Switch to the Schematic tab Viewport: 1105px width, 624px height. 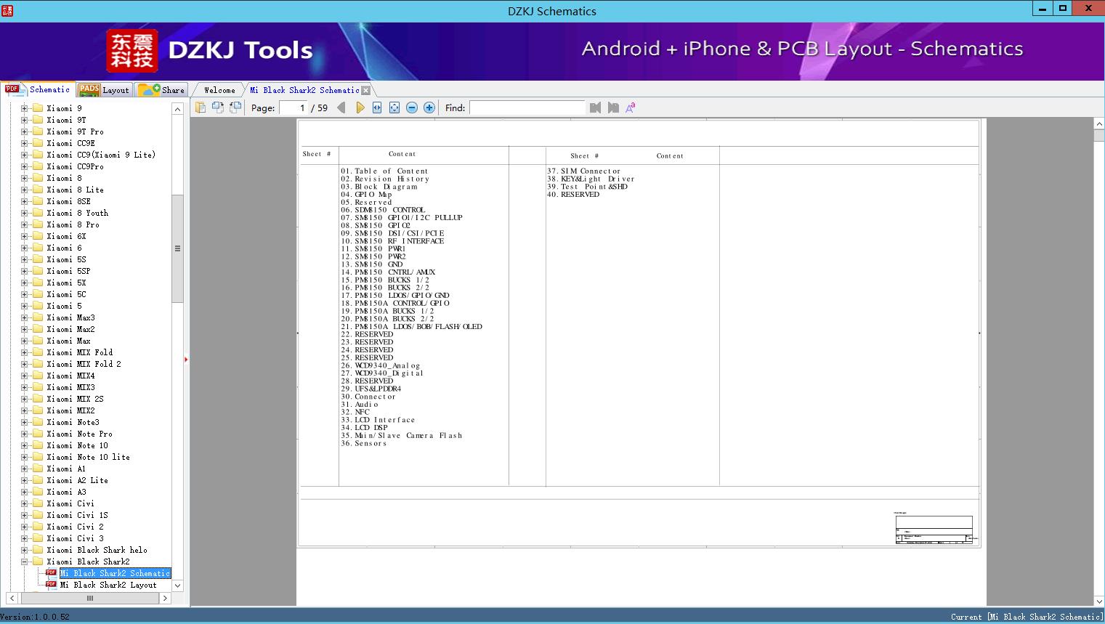tap(38, 89)
